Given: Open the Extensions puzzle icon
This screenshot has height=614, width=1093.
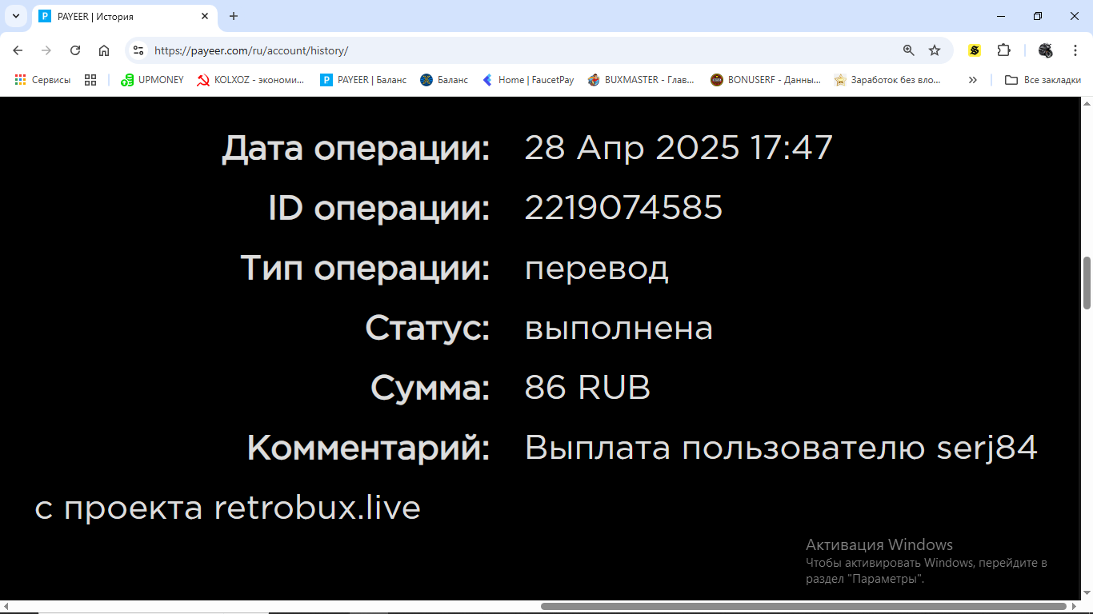Looking at the screenshot, I should 1003,50.
